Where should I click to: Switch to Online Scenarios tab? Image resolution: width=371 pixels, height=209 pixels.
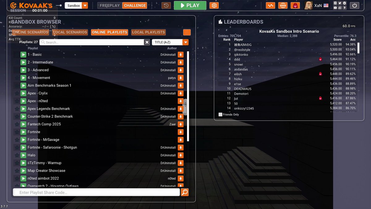click(31, 32)
